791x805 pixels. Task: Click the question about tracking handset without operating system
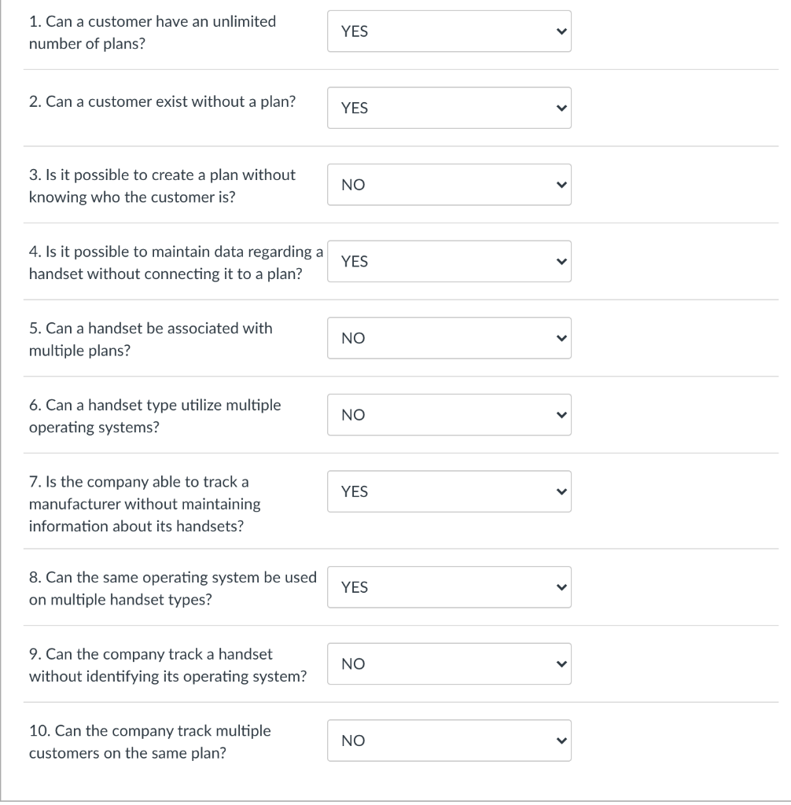click(167, 664)
